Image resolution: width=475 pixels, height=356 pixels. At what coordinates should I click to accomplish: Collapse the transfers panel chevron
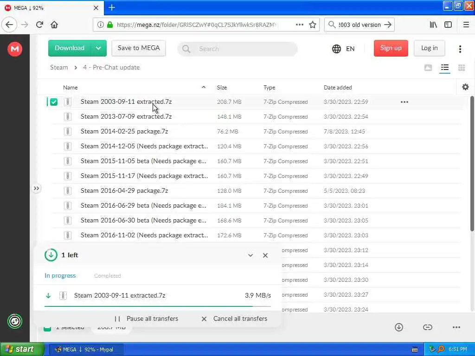(x=250, y=255)
